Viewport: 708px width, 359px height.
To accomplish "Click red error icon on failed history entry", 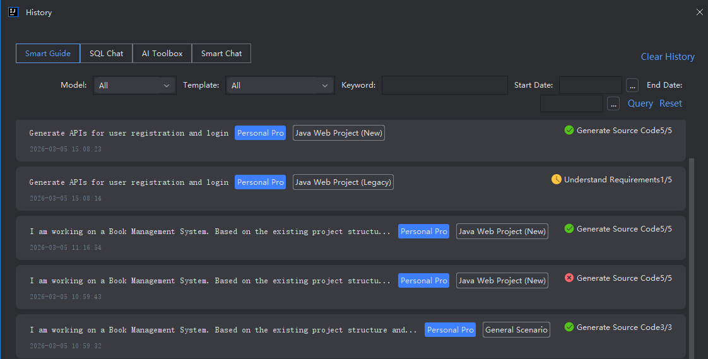I will [x=569, y=278].
